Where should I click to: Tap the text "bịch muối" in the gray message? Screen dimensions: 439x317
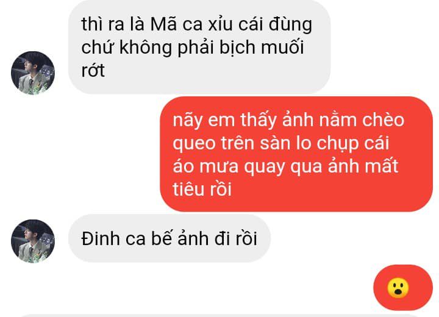(262, 47)
